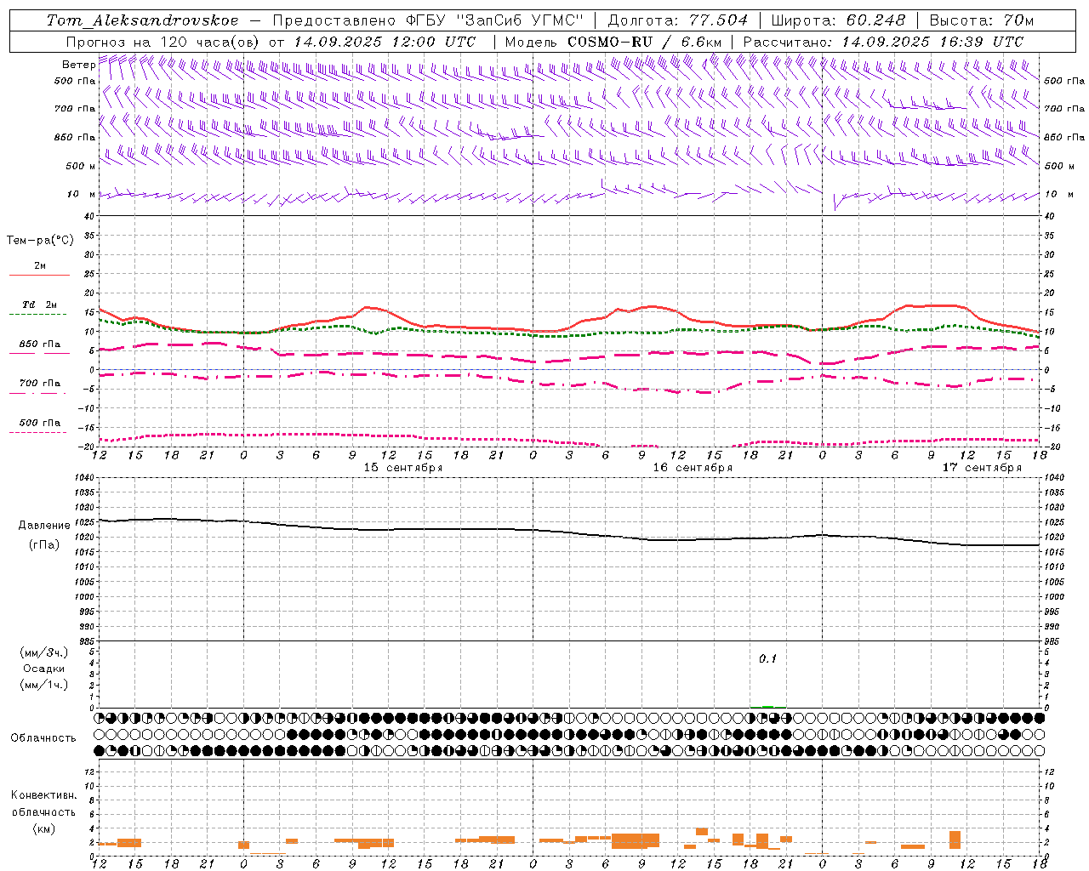Click the red 2м temperature legend line

(39, 276)
